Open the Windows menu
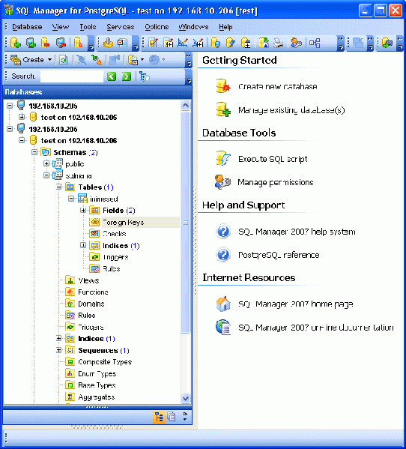Image resolution: width=406 pixels, height=449 pixels. click(x=193, y=27)
